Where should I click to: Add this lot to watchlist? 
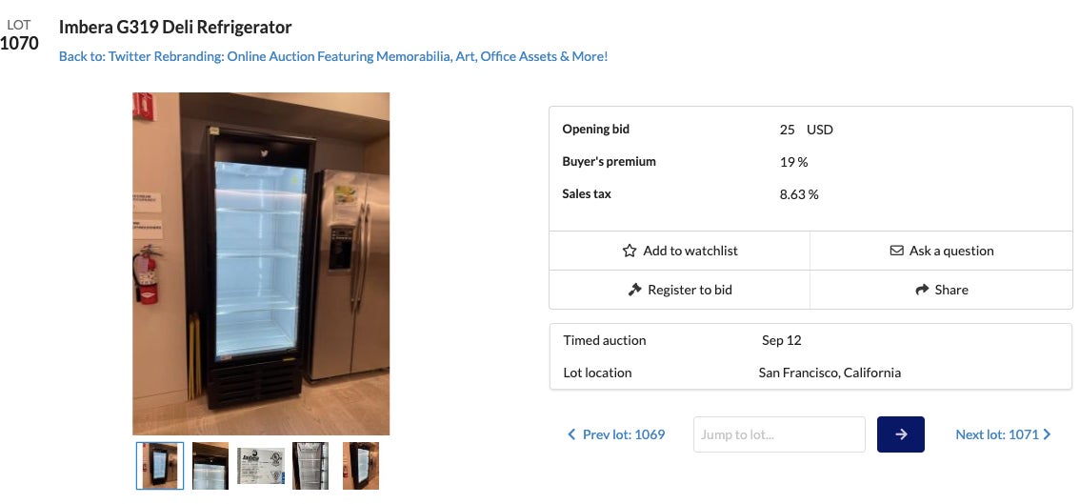point(680,251)
